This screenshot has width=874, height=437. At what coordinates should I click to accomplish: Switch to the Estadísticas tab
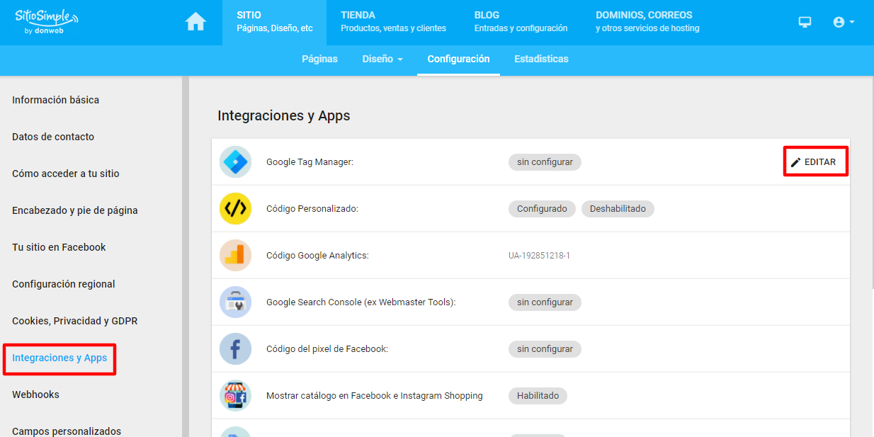541,59
